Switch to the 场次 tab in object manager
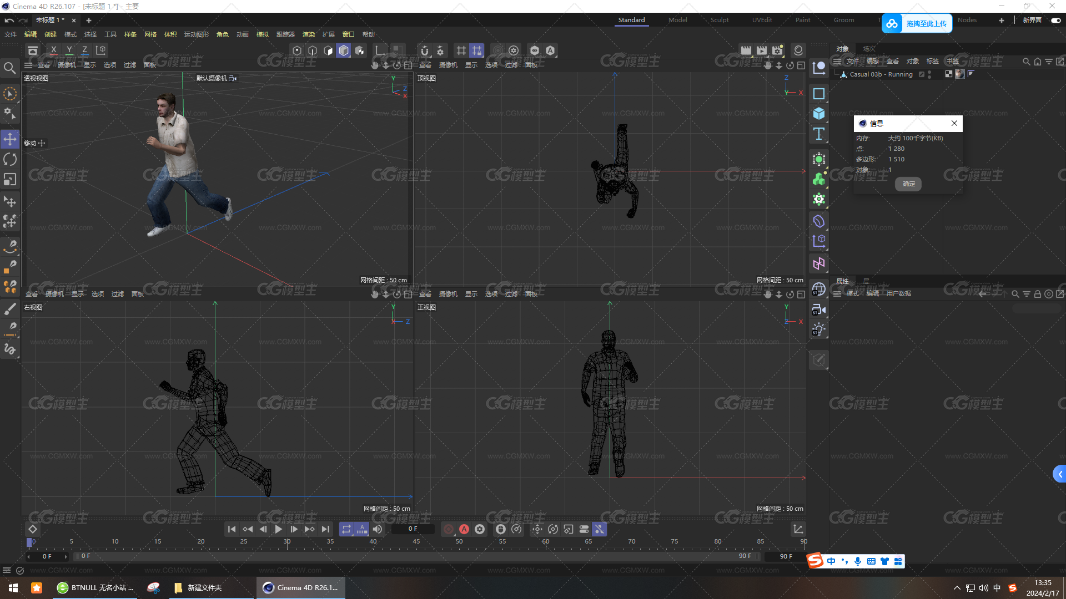The image size is (1066, 599). (869, 49)
